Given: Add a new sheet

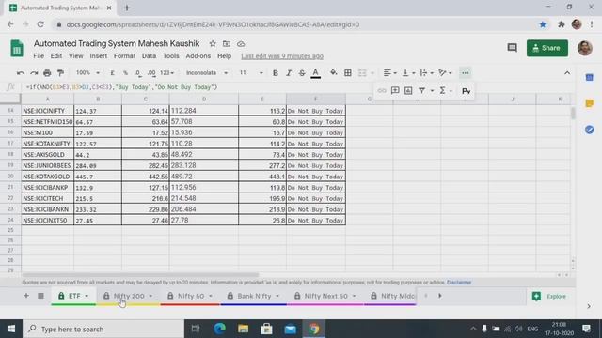Looking at the screenshot, I should coord(26,296).
